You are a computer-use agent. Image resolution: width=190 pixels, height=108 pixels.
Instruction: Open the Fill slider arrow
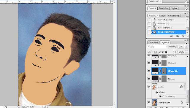pos(186,52)
